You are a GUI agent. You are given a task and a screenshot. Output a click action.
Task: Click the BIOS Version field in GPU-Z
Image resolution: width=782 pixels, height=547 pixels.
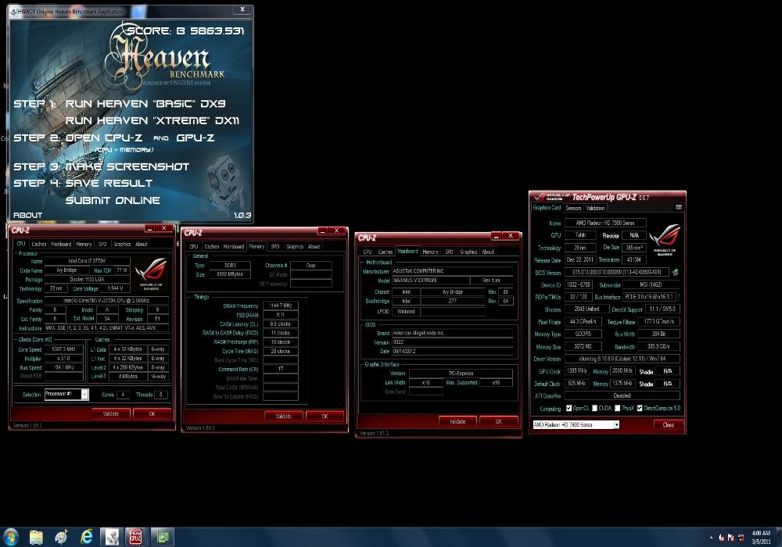(617, 273)
